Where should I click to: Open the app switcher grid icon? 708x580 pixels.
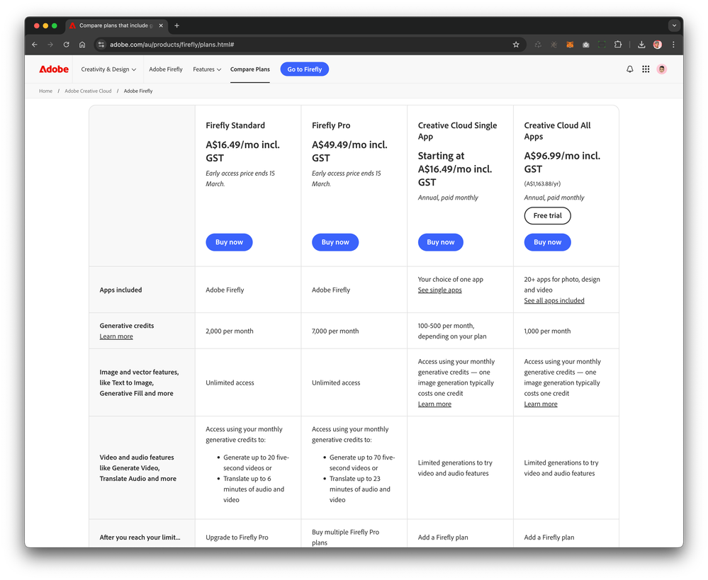(646, 69)
